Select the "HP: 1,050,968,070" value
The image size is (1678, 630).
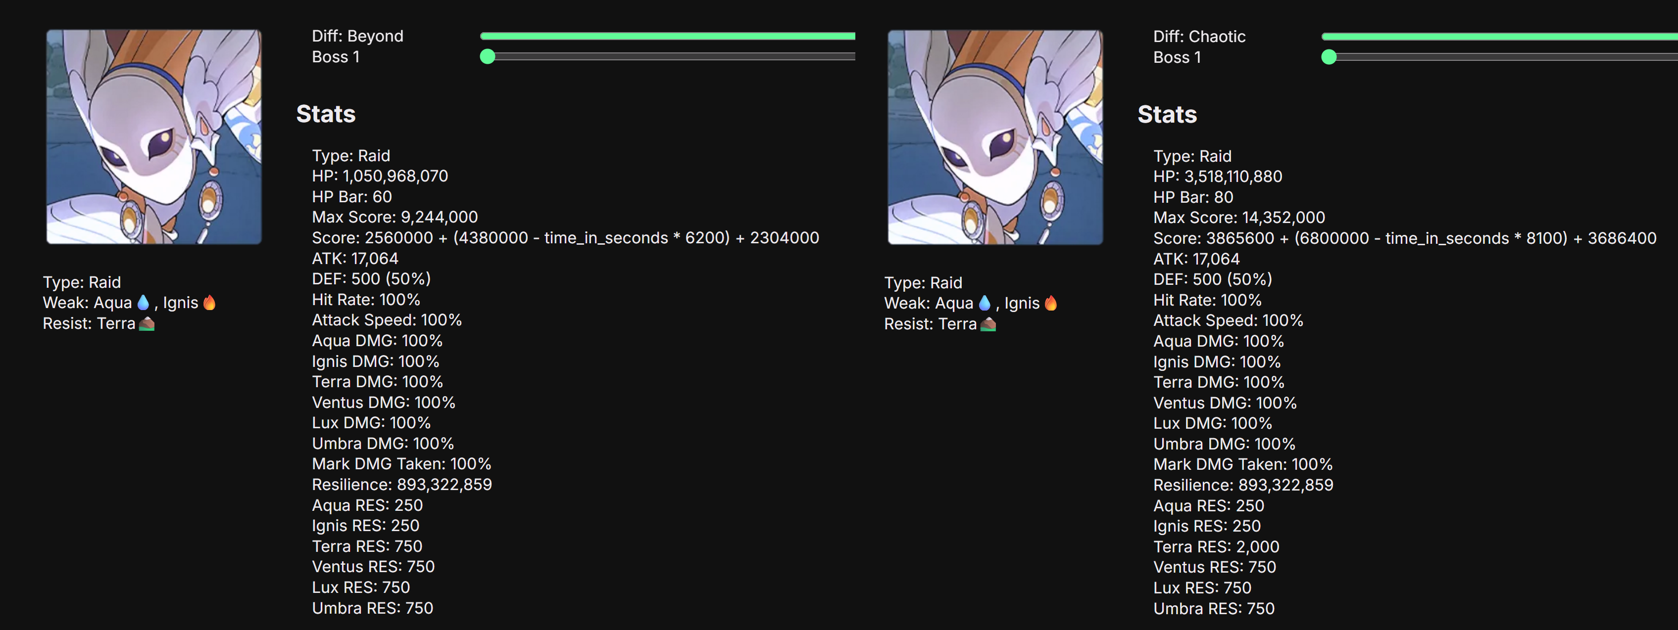380,176
